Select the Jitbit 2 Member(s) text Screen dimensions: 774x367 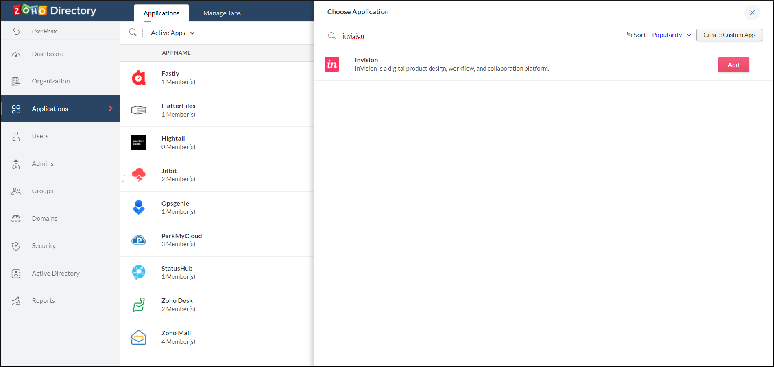click(x=178, y=179)
